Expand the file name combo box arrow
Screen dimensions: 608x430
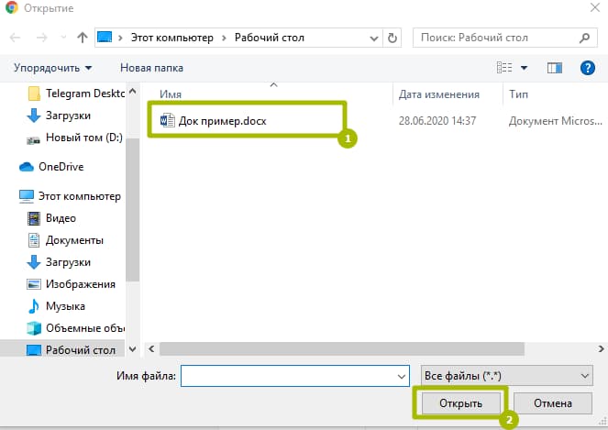pos(401,376)
